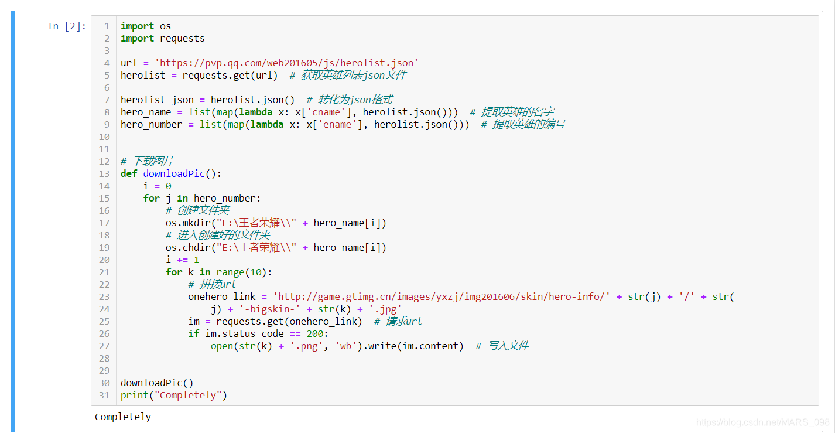
Task: Click the In [2]: cell prompt
Action: (67, 26)
